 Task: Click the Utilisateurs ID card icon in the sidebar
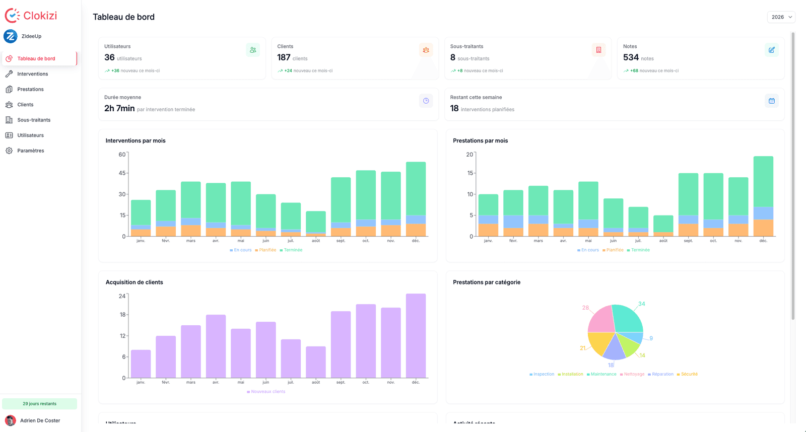pyautogui.click(x=9, y=135)
